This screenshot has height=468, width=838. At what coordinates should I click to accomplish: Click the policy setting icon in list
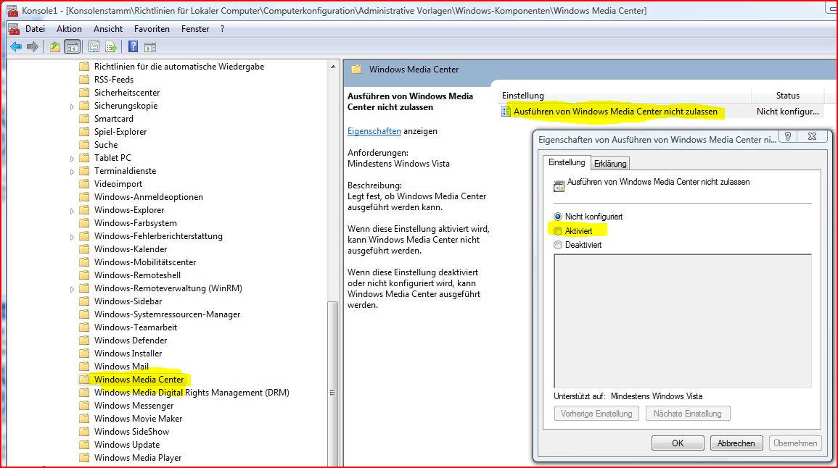point(506,112)
